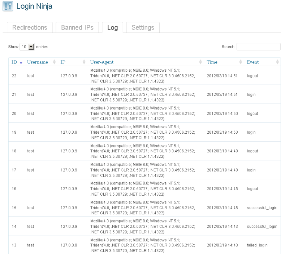Click the IP 127.0.0.9 in row 16
This screenshot has width=281, height=254.
click(x=69, y=189)
